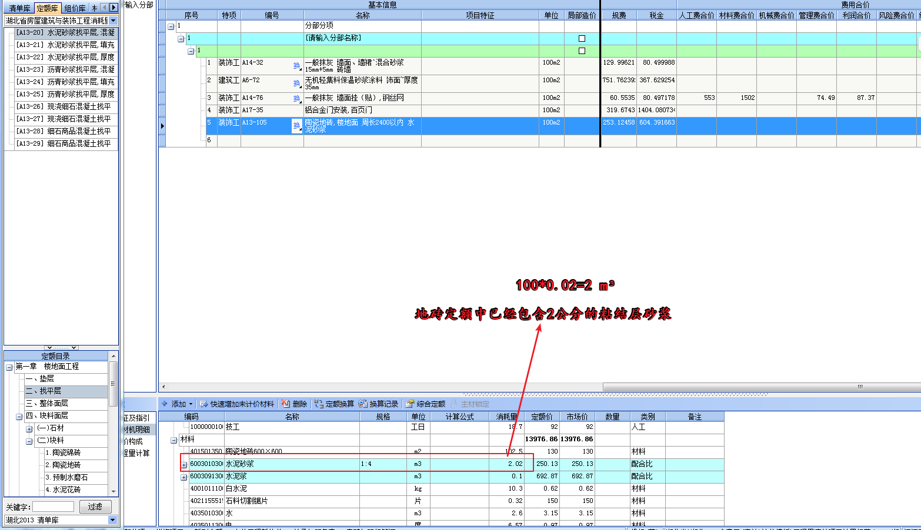The height and width of the screenshot is (530, 921).
Task: Collapse the (二)块料 node
Action: [x=29, y=441]
